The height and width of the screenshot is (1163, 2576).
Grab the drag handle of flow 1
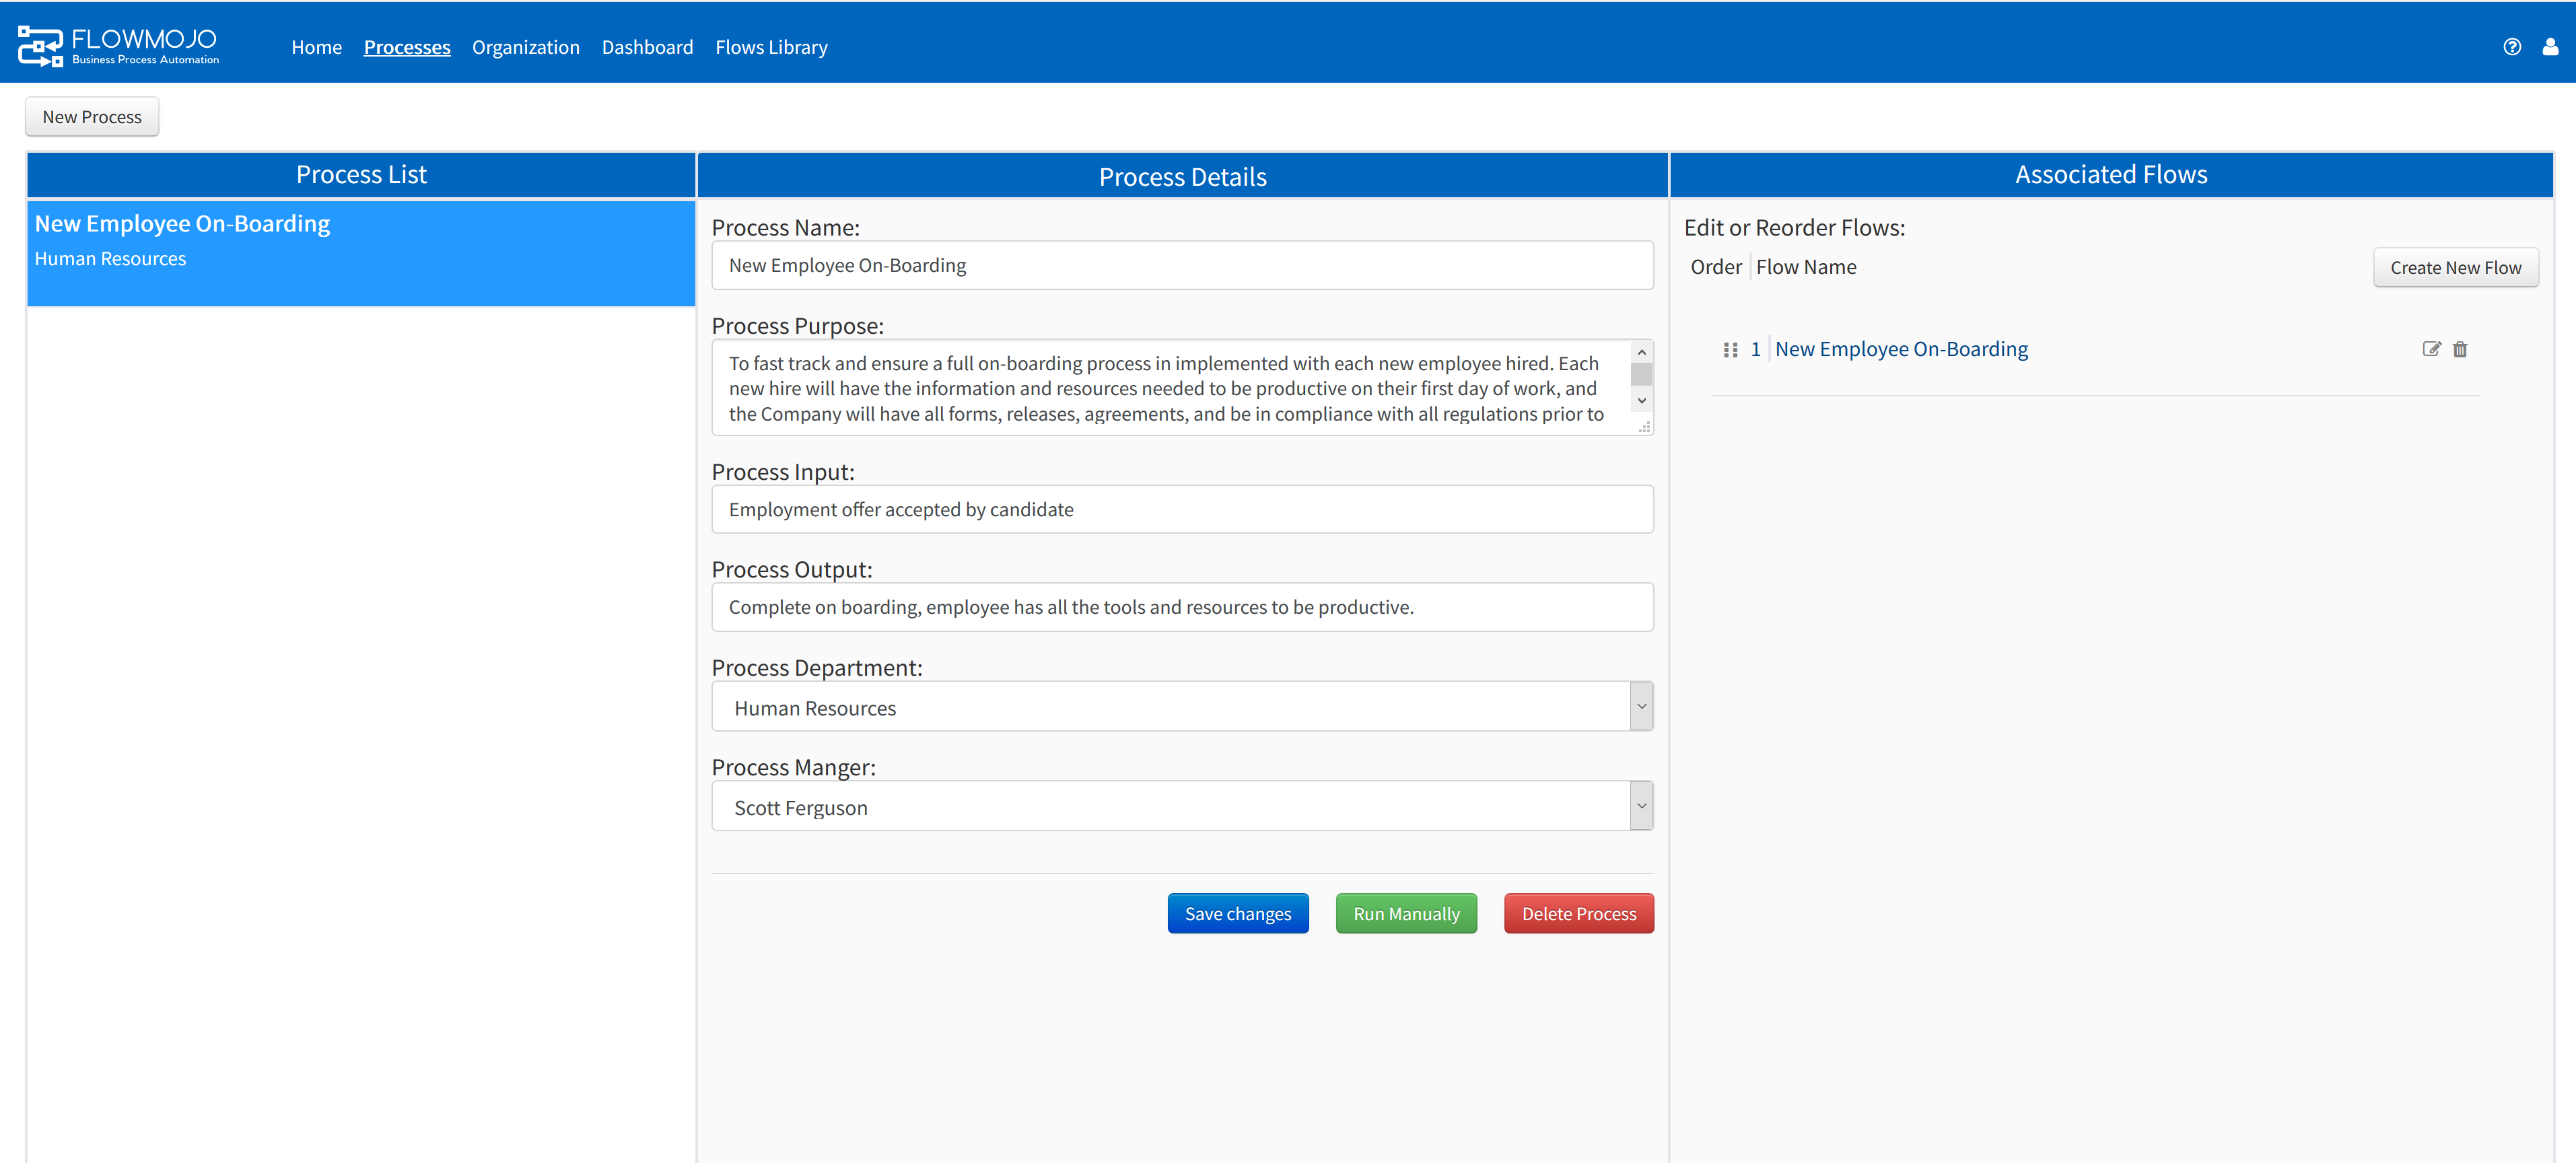[x=1730, y=349]
